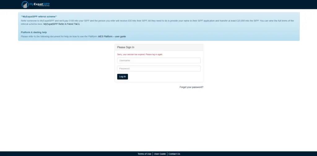Image resolution: width=317 pixels, height=156 pixels.
Task: Click the MyExpatSIPP logo
Action: 36,4
